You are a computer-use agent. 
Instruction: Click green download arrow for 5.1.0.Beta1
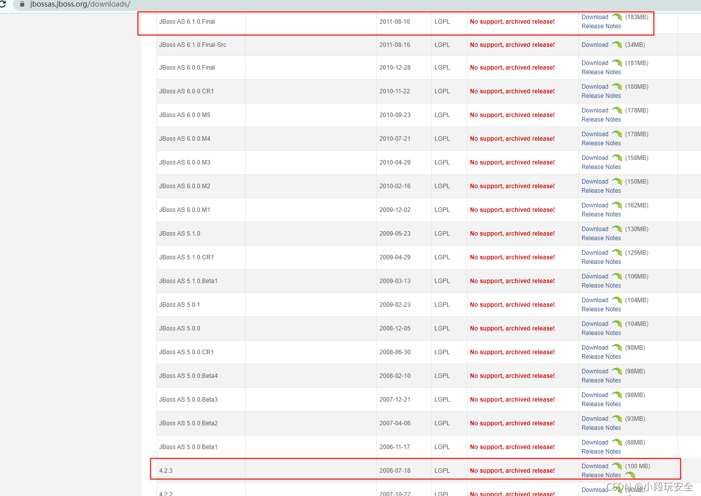(617, 277)
